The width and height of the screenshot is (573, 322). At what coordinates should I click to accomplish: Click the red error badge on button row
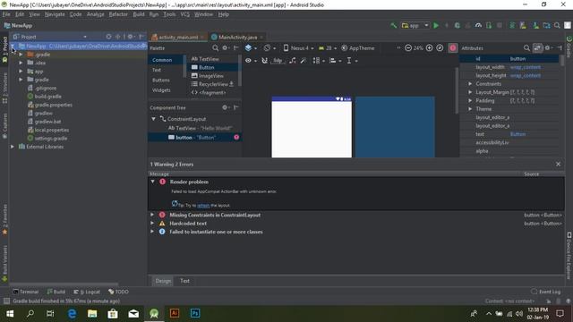pos(236,137)
